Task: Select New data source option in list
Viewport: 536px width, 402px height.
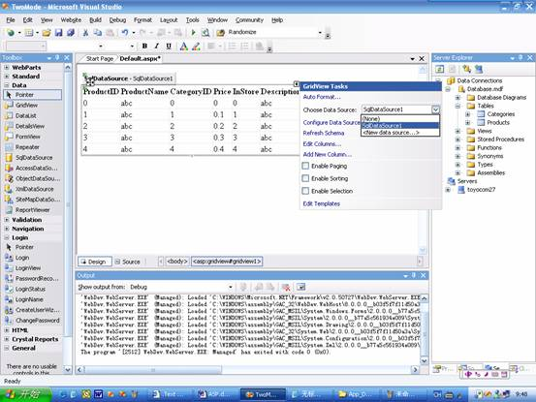Action: pyautogui.click(x=400, y=132)
